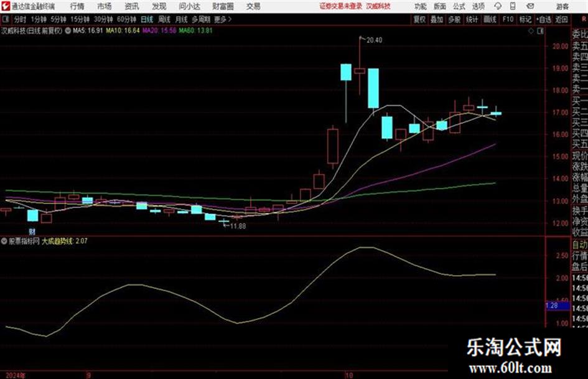Screen dimensions: 588x379
Task: Click the 自动 label in side panel
Action: pos(580,245)
